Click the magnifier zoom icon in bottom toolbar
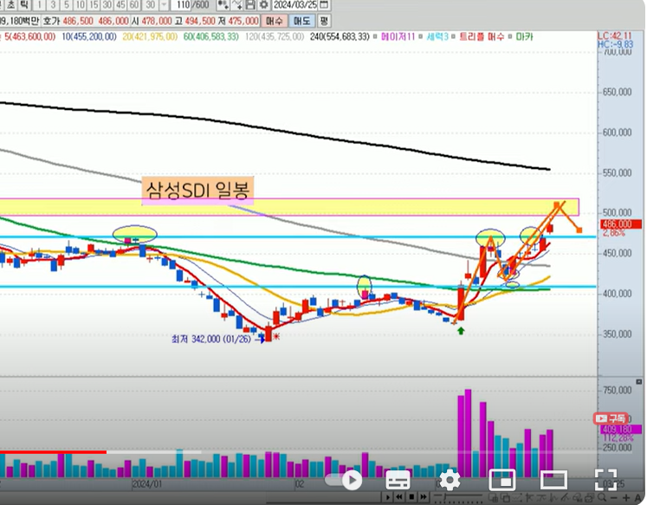The height and width of the screenshot is (505, 647). pos(603,497)
